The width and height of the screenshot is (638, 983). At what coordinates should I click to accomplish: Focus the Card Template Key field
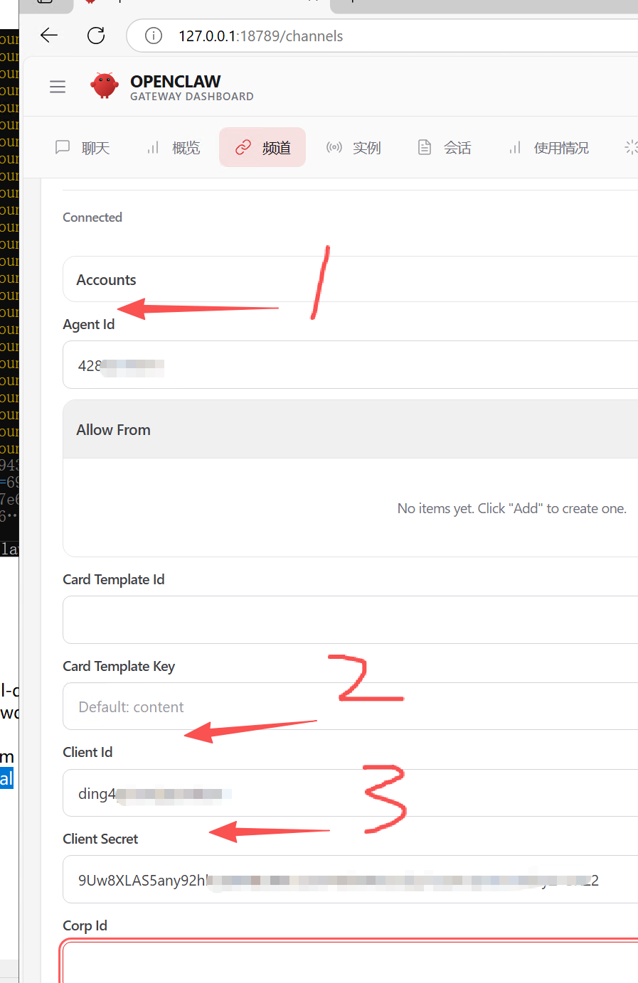pos(351,707)
